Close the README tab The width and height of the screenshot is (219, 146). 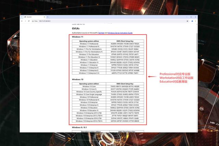44,17
